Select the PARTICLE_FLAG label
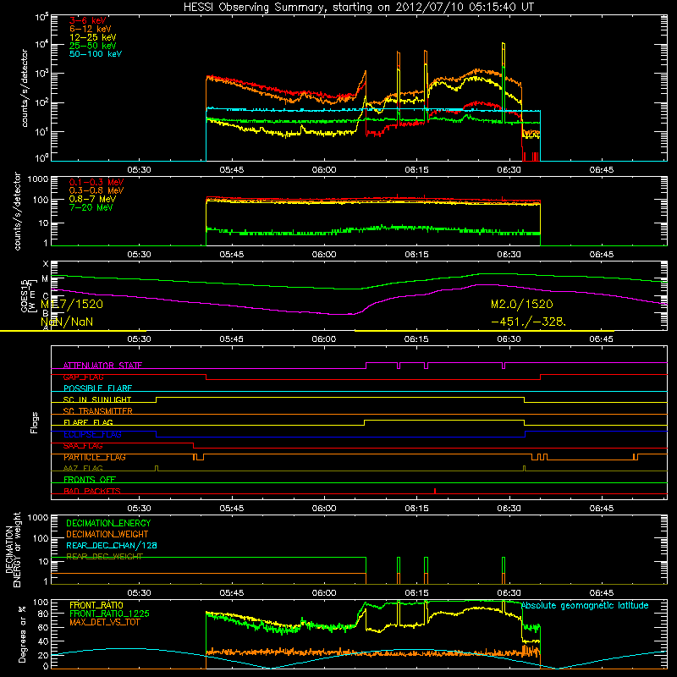This screenshot has width=677, height=677. 95,457
